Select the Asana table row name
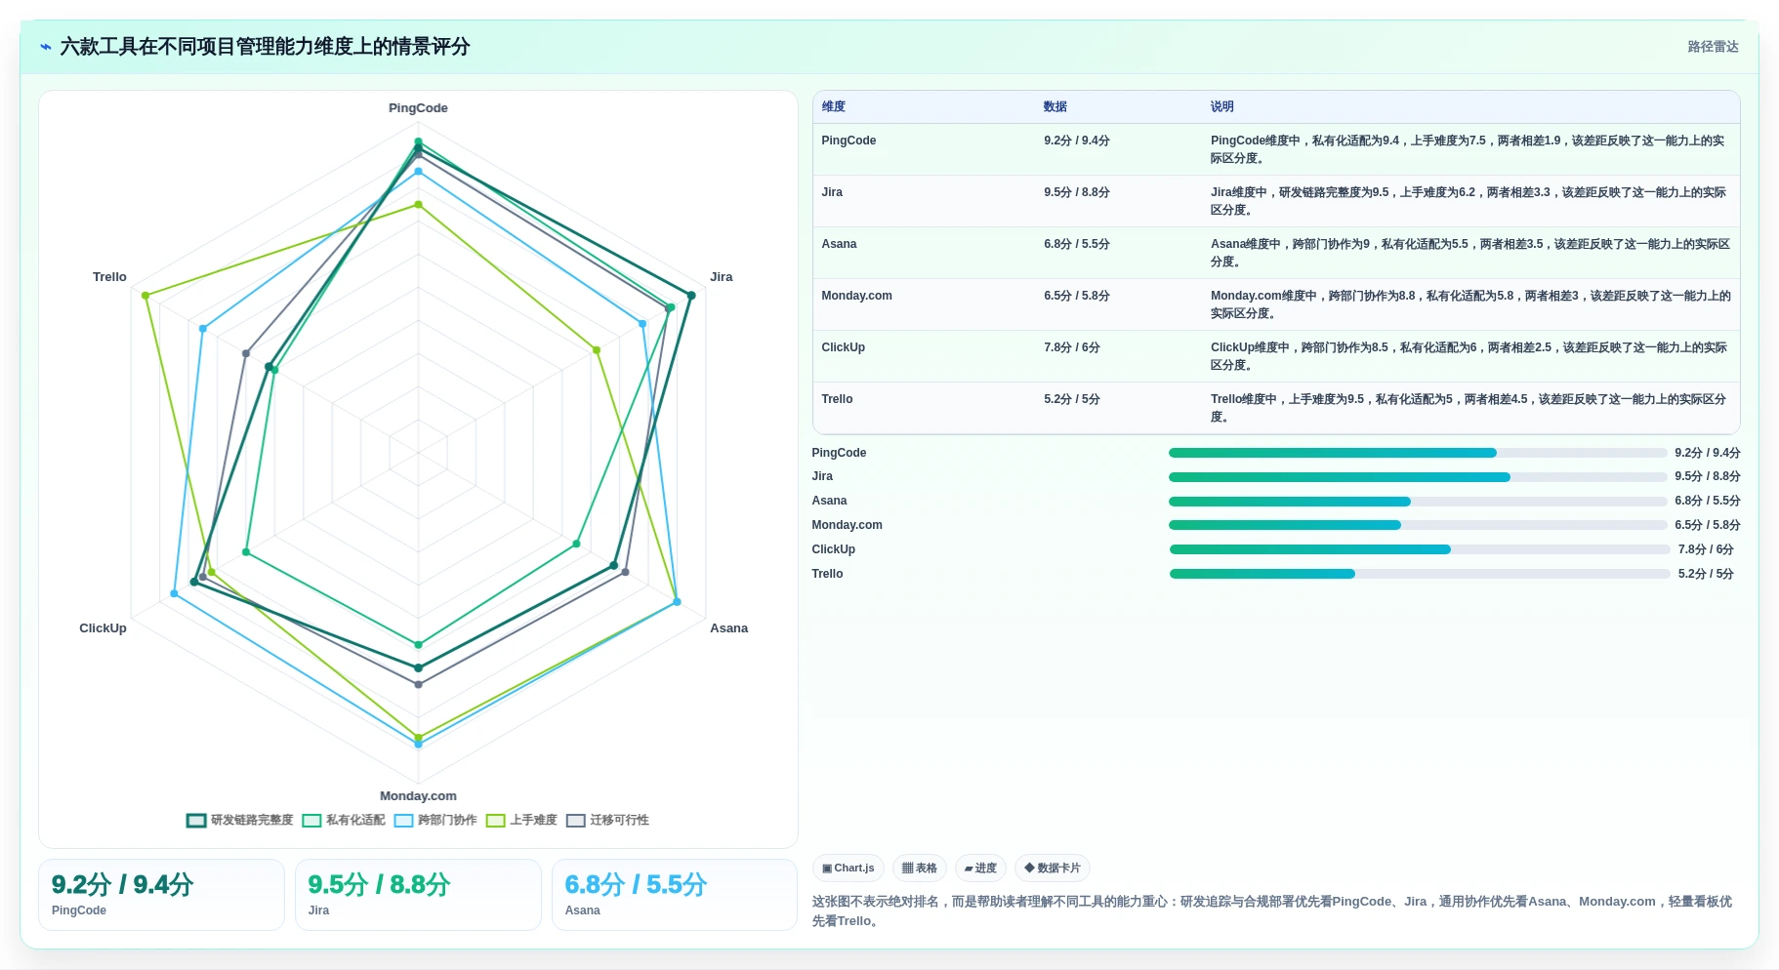Screen dimensions: 1779x970 pyautogui.click(x=839, y=244)
